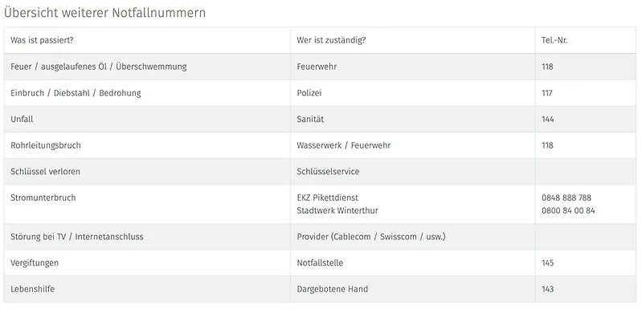
Task: Select the 'Was ist passiert?' column header
Action: [x=42, y=40]
